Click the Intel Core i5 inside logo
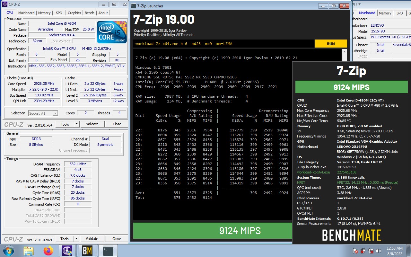The width and height of the screenshot is (411, 257). [x=112, y=32]
